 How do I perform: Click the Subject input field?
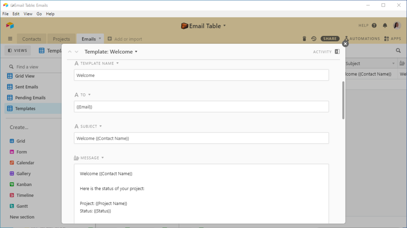(x=201, y=138)
